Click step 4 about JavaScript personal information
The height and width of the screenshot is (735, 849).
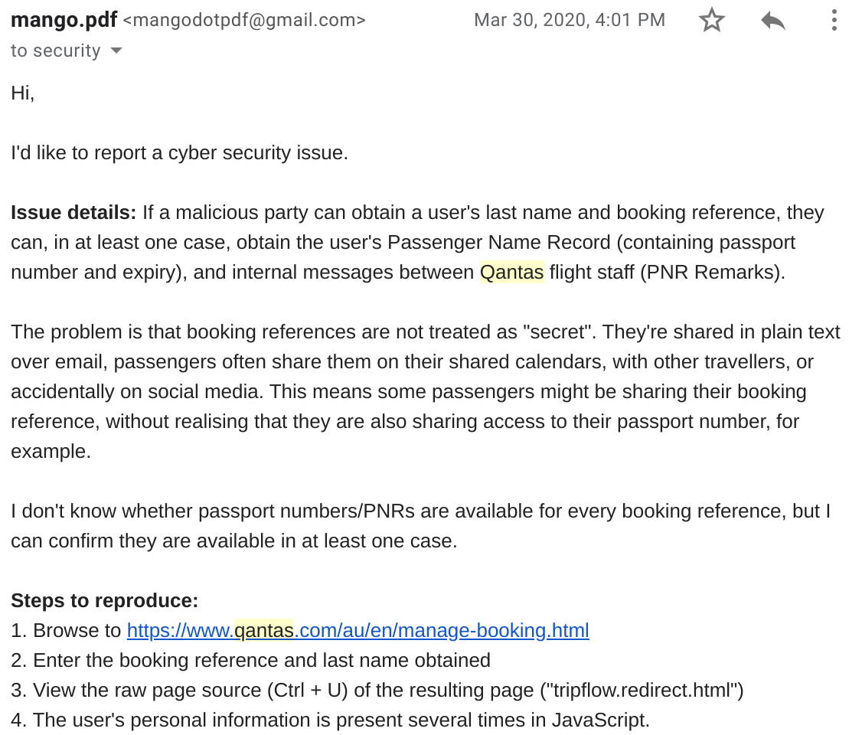330,720
